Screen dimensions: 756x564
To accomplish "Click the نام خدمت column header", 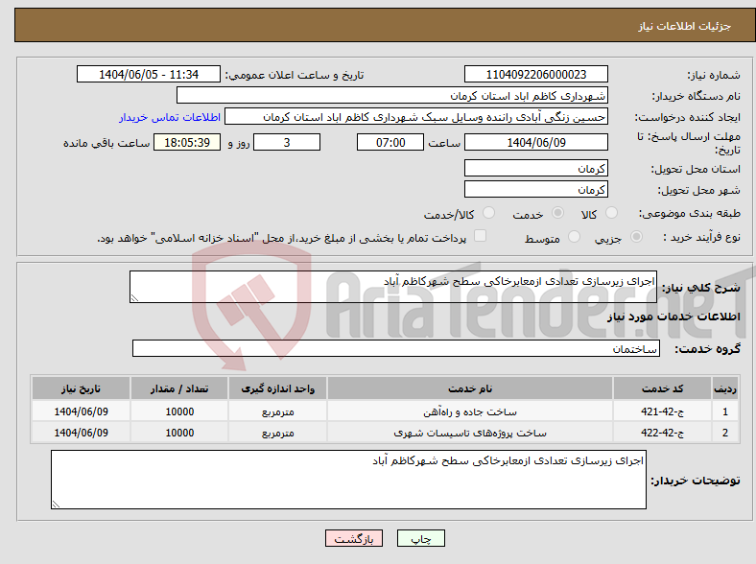I will (x=470, y=388).
